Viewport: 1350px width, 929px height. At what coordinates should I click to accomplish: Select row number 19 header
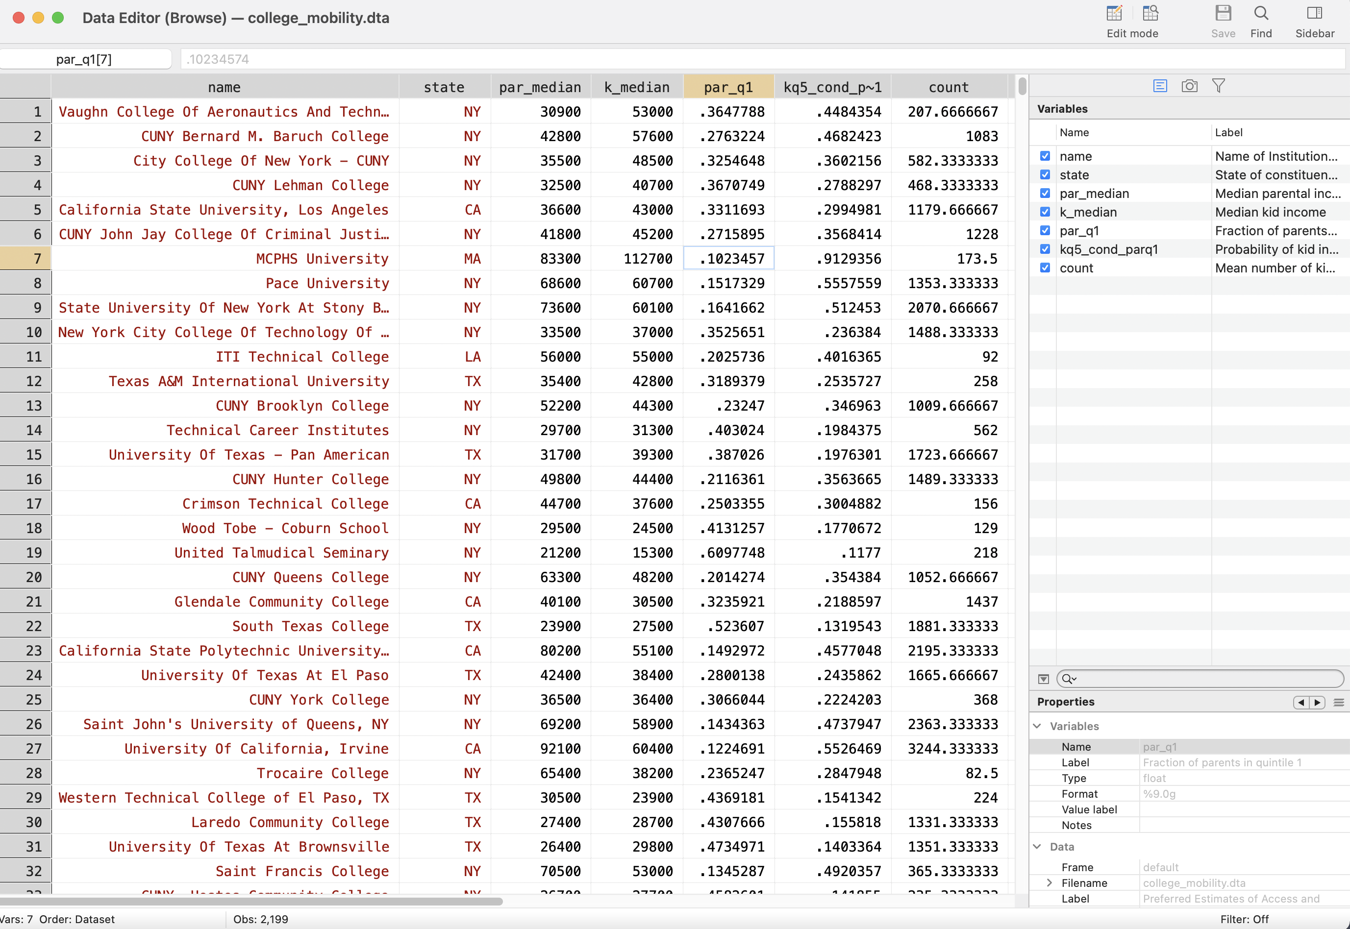(x=25, y=552)
